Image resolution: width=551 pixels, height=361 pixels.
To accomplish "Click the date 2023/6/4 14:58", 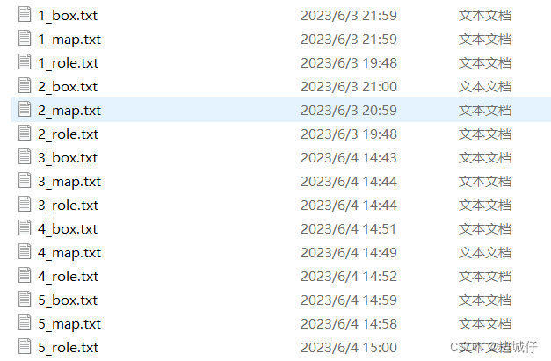I will [349, 324].
